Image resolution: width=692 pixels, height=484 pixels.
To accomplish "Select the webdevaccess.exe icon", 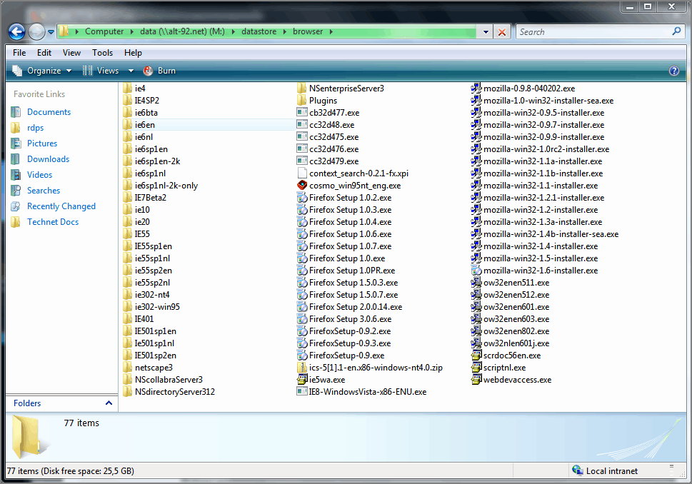I will click(476, 380).
